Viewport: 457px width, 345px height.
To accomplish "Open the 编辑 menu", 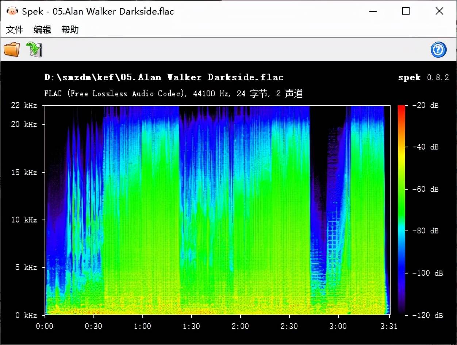I will pos(42,30).
